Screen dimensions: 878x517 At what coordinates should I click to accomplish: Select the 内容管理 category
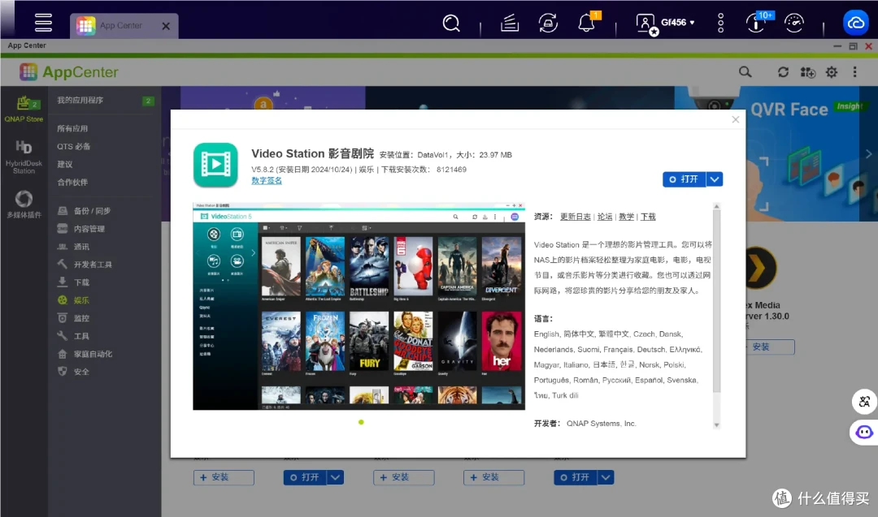point(81,229)
